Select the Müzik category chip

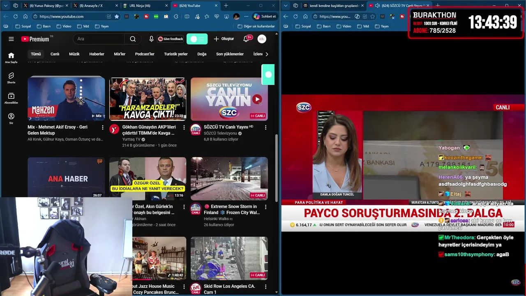tap(74, 54)
